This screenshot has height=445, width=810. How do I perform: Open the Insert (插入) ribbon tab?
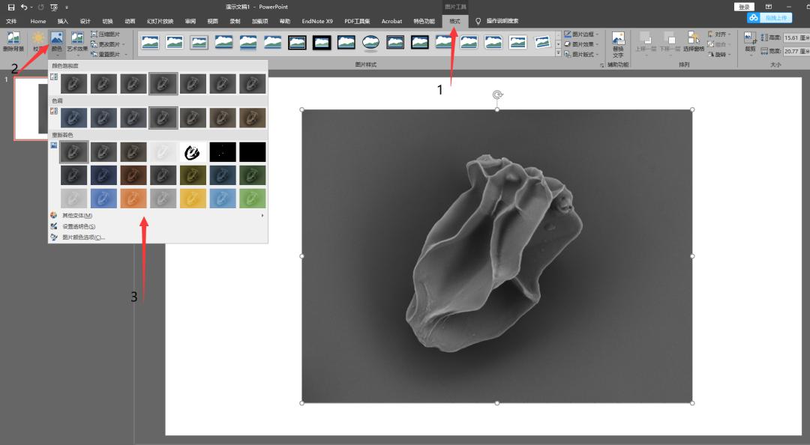[x=62, y=21]
